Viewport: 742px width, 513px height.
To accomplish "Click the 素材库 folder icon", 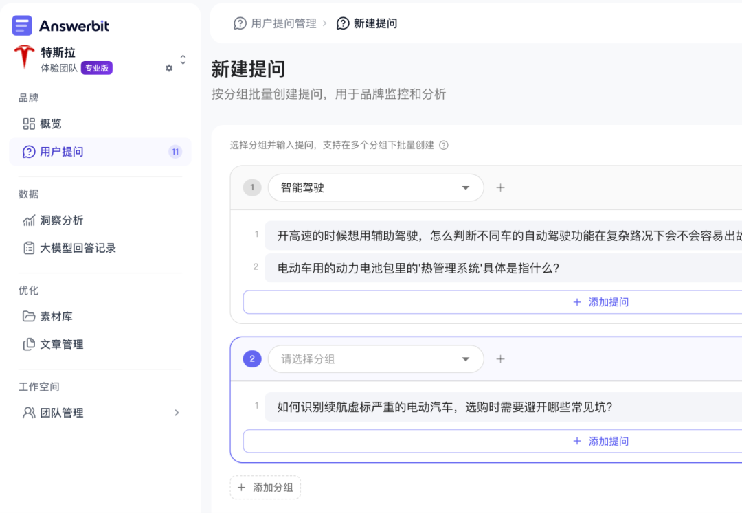I will 29,317.
